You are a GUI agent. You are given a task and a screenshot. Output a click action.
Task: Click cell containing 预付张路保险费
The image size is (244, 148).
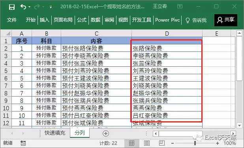click(96, 48)
